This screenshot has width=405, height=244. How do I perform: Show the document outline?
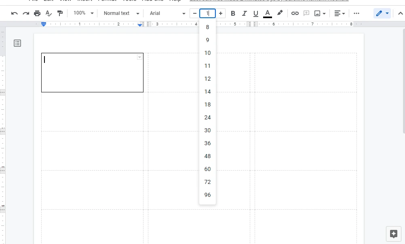pos(17,43)
